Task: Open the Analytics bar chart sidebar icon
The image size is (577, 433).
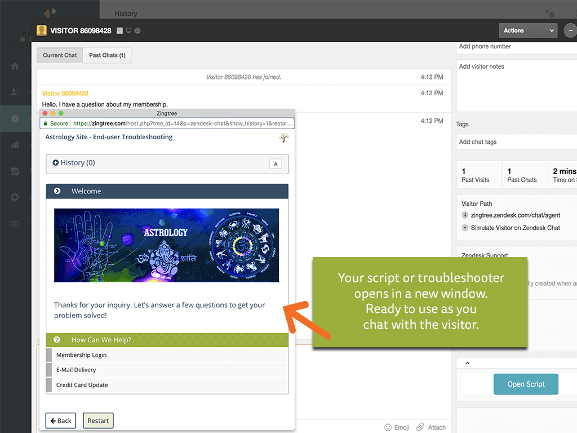Action: 15,145
